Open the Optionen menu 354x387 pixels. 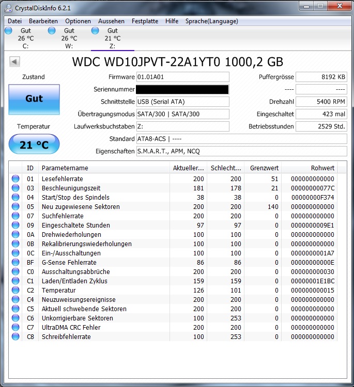(78, 21)
